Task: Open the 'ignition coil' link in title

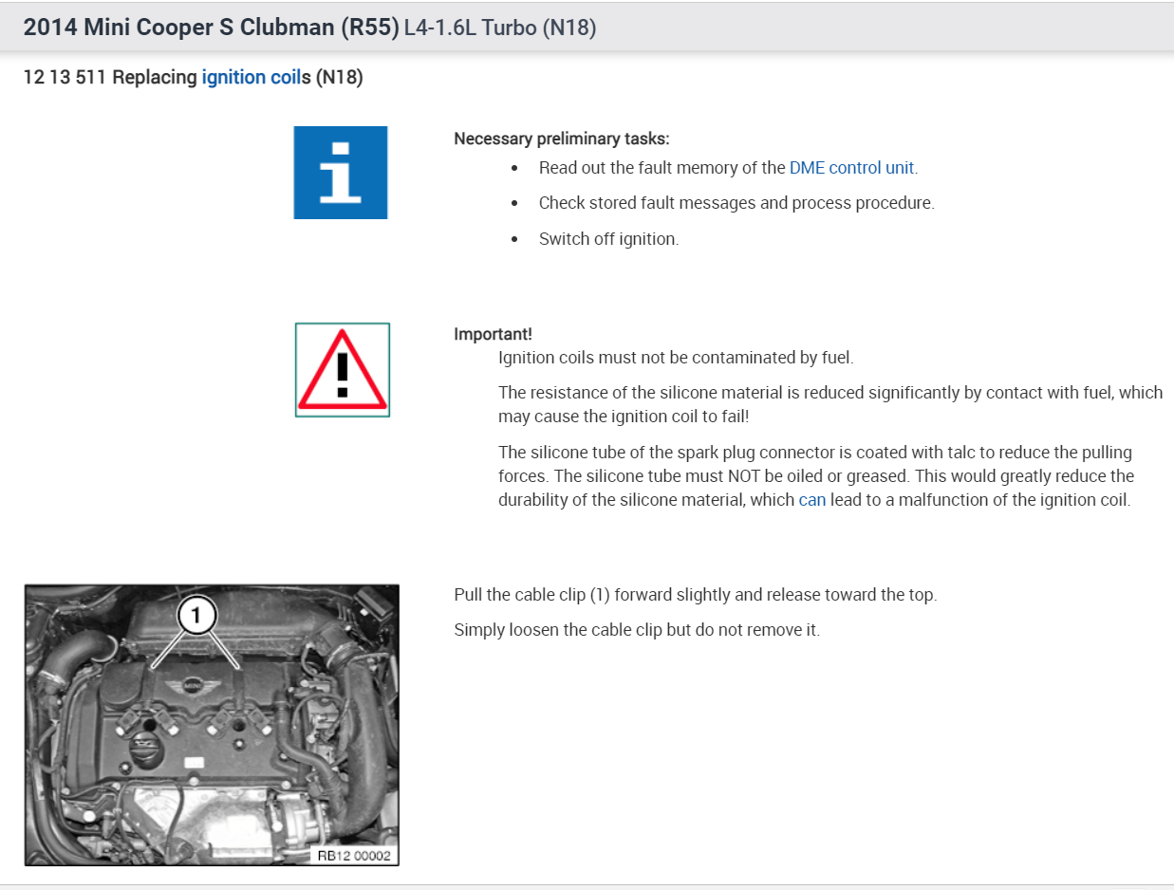Action: pyautogui.click(x=251, y=78)
